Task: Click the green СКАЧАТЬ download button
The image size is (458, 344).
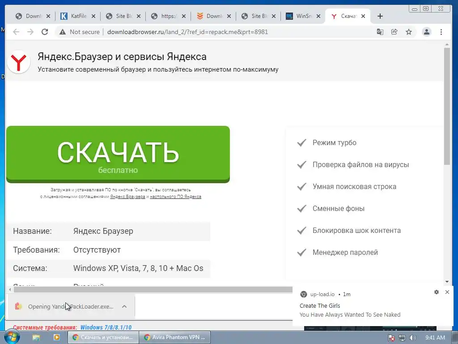Action: pyautogui.click(x=118, y=154)
